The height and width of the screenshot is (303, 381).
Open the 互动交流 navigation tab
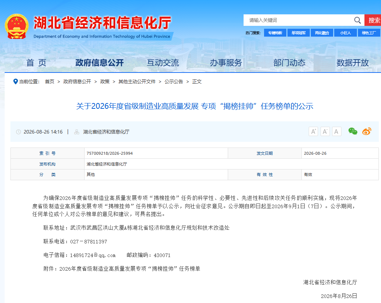click(163, 63)
